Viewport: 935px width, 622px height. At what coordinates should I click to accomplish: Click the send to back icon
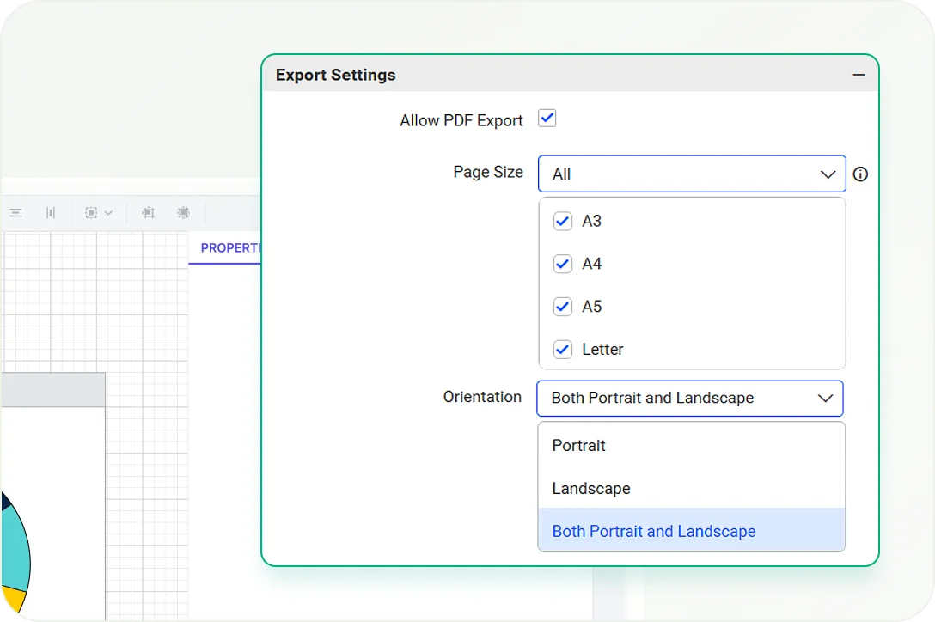point(183,213)
